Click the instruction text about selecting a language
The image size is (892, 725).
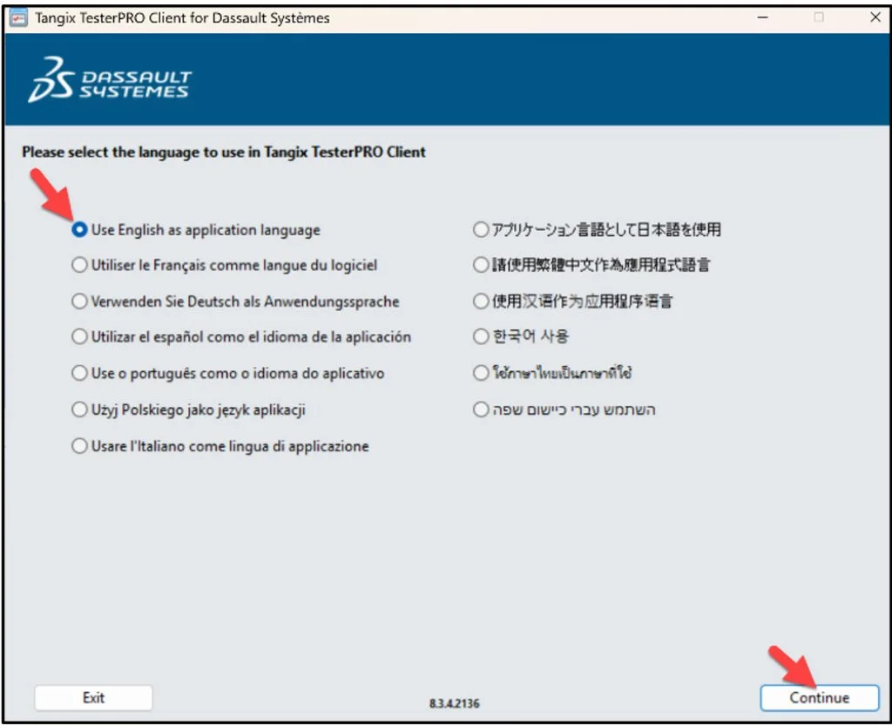(x=223, y=152)
